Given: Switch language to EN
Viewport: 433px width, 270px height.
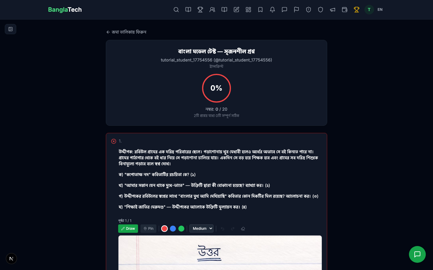Looking at the screenshot, I should [x=380, y=10].
